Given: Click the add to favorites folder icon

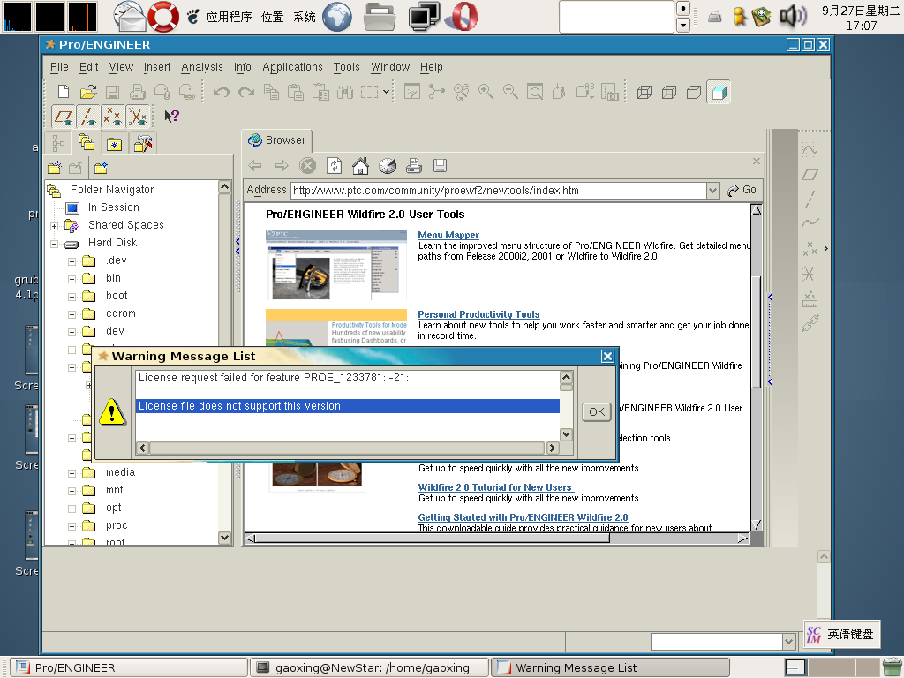Looking at the screenshot, I should [x=101, y=168].
